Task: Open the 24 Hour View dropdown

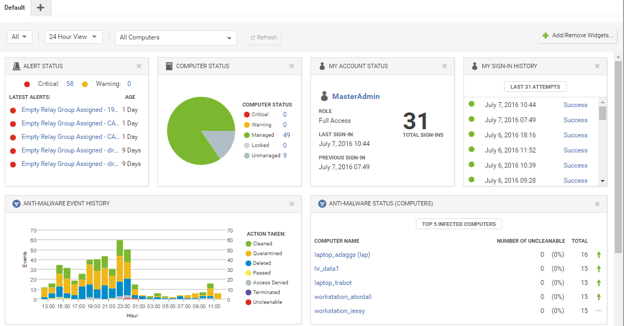Action: (x=73, y=37)
